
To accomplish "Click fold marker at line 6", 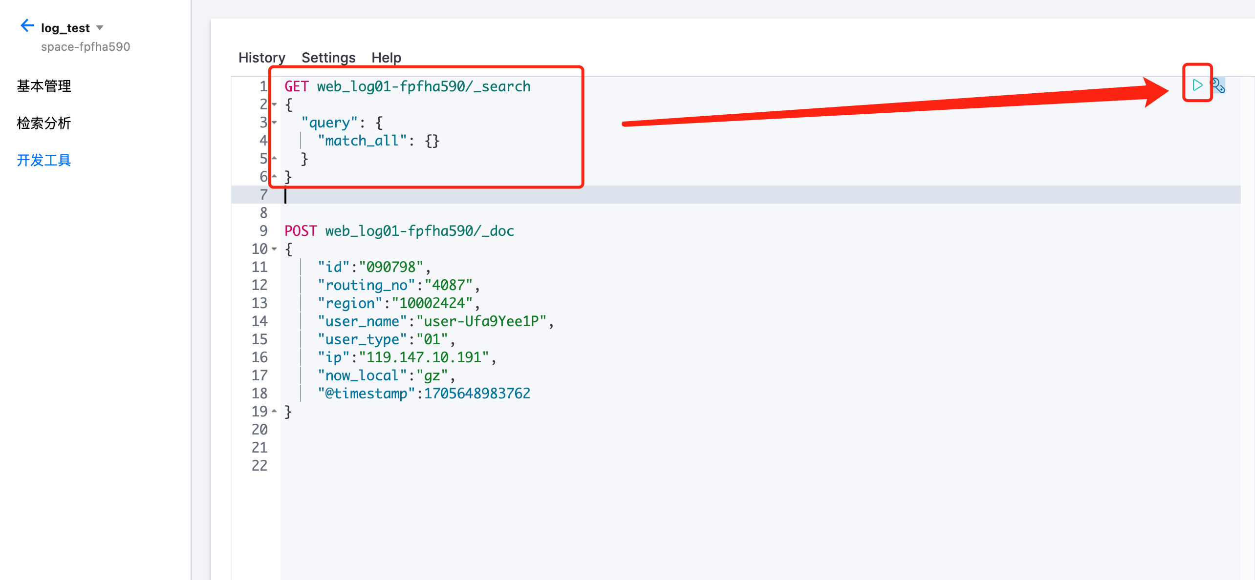I will [275, 176].
